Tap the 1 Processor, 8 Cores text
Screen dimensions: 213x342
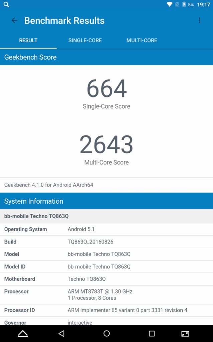(92, 298)
